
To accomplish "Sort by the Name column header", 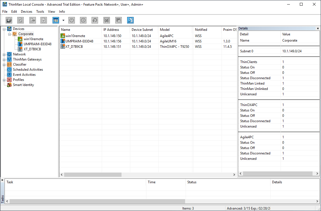I will (x=81, y=30).
